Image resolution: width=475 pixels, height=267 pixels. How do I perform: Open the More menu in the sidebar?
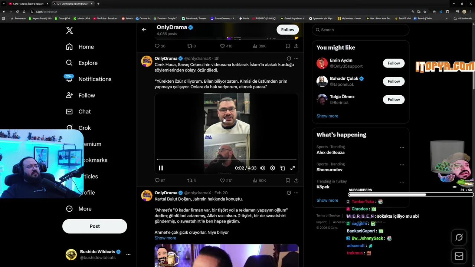pos(79,209)
